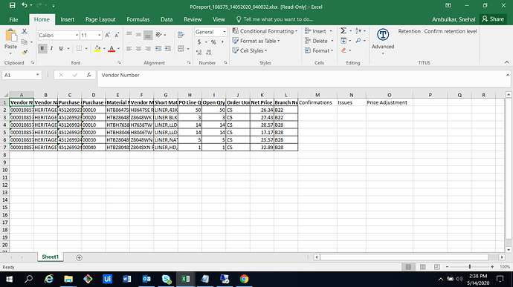The image size is (513, 287).
Task: Open the Name Box A1 dropdown
Action: coord(38,75)
